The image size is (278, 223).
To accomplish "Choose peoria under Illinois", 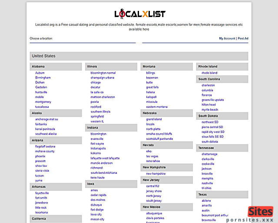I will pos(95,102).
